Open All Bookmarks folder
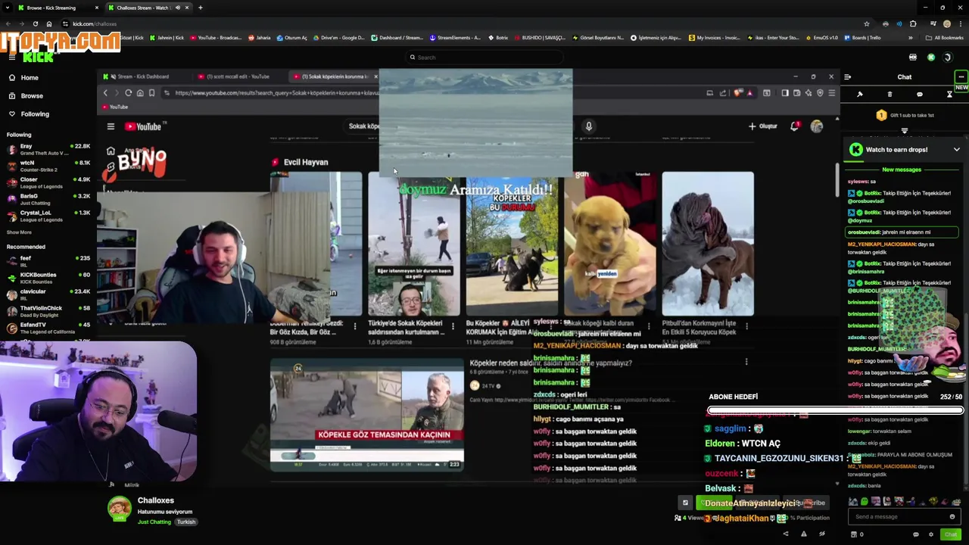The image size is (969, 545). [x=945, y=38]
